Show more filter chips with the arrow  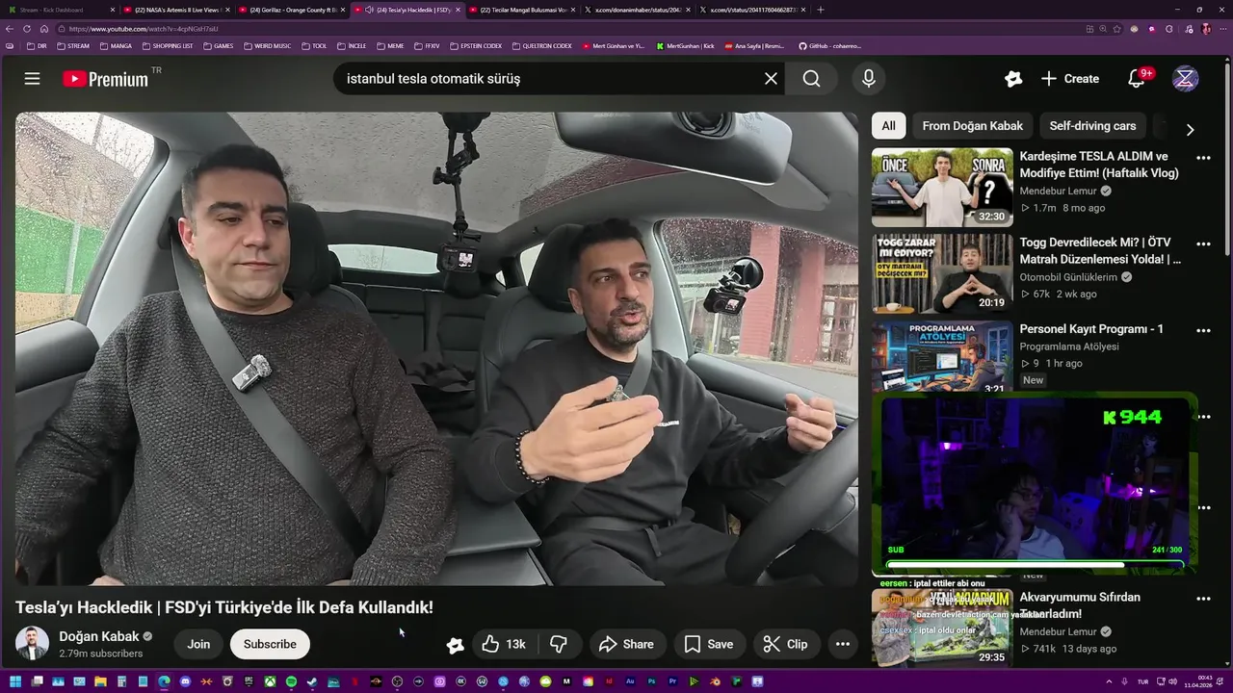tap(1190, 129)
